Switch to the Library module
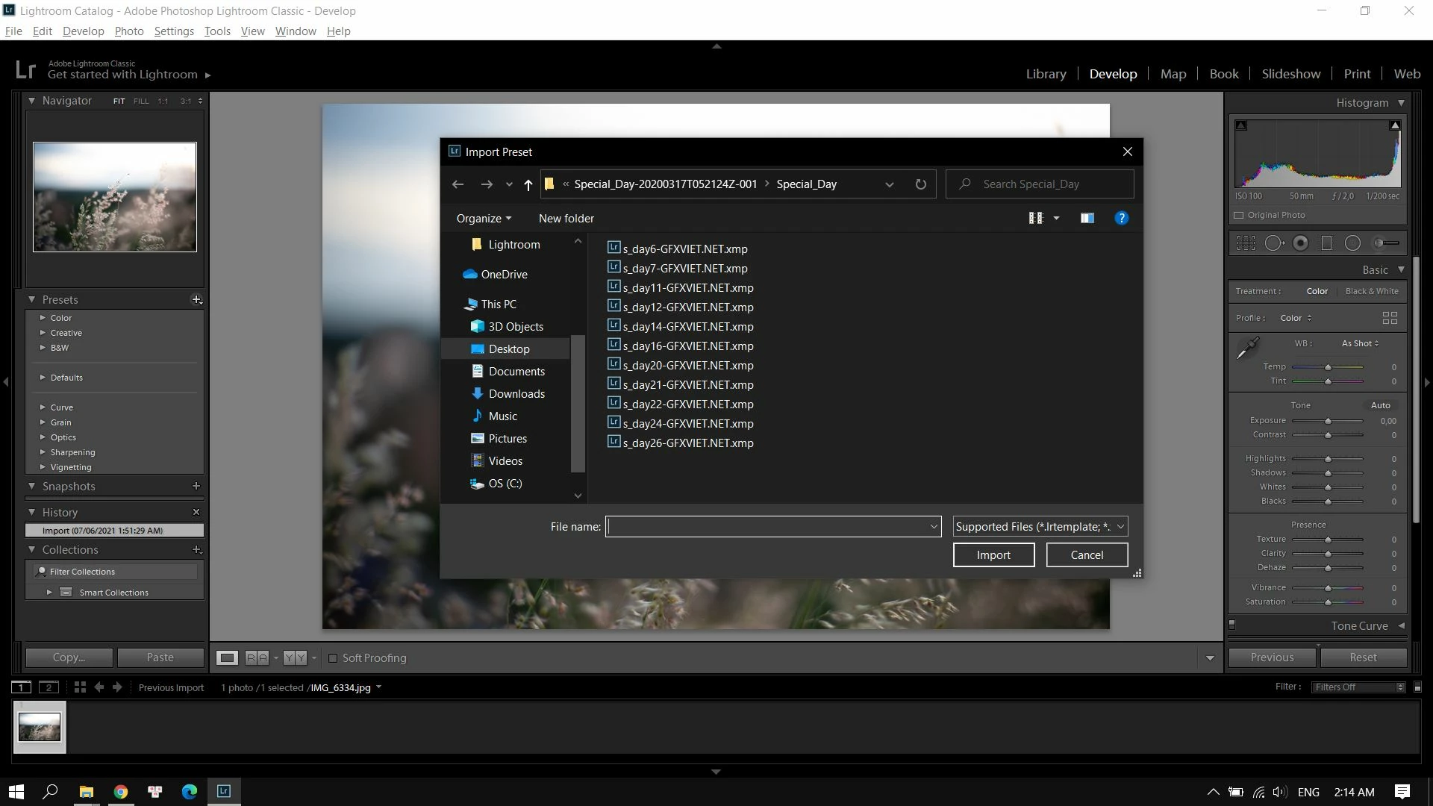The height and width of the screenshot is (806, 1433). click(x=1046, y=74)
